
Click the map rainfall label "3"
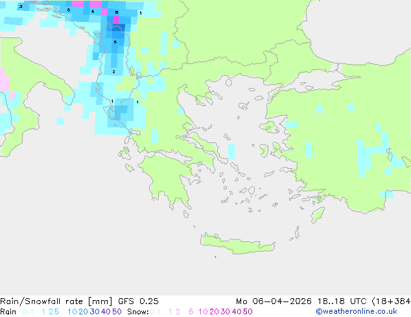click(21, 6)
